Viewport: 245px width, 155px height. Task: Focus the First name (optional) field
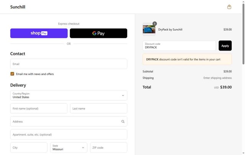click(x=39, y=108)
